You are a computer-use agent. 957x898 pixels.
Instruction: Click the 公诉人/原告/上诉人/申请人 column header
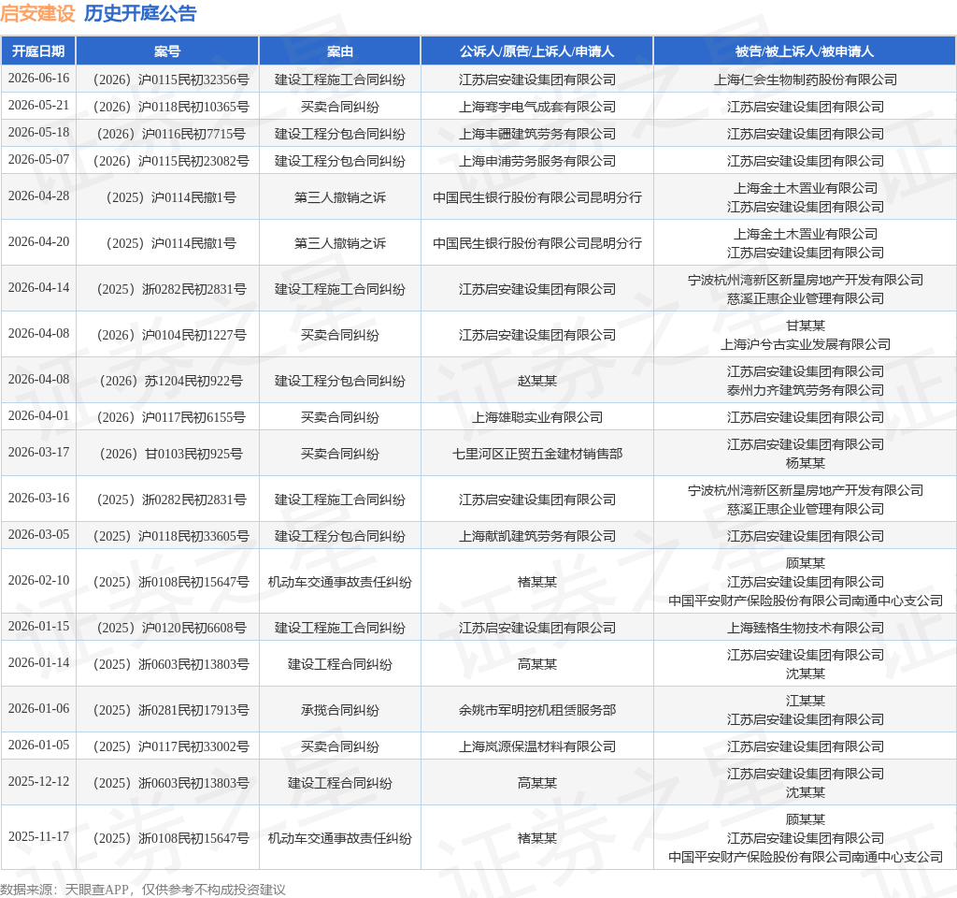(537, 51)
